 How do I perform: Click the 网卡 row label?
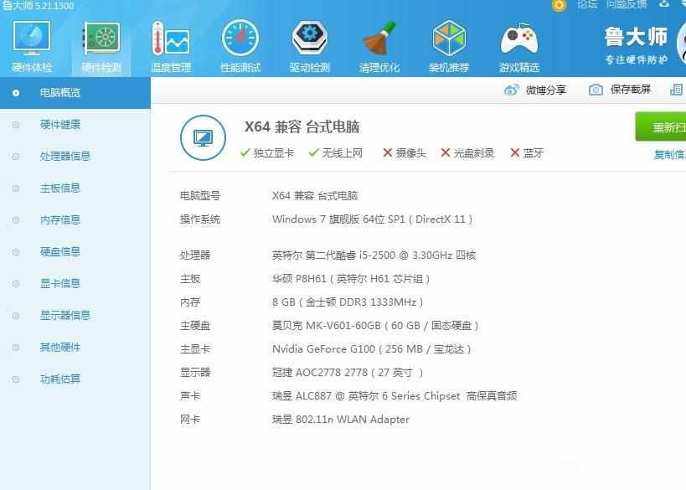click(190, 420)
